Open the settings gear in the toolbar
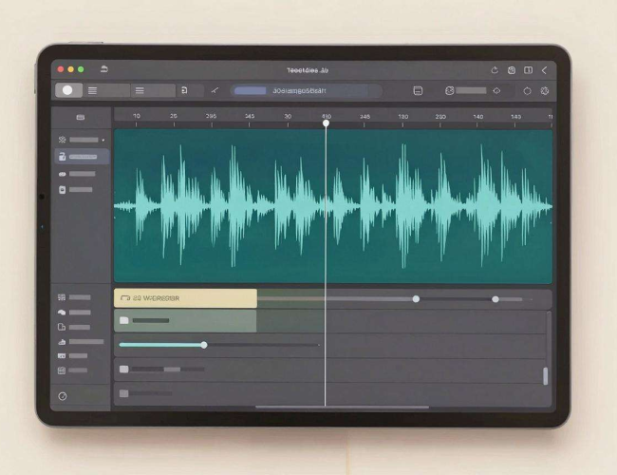 [x=545, y=91]
